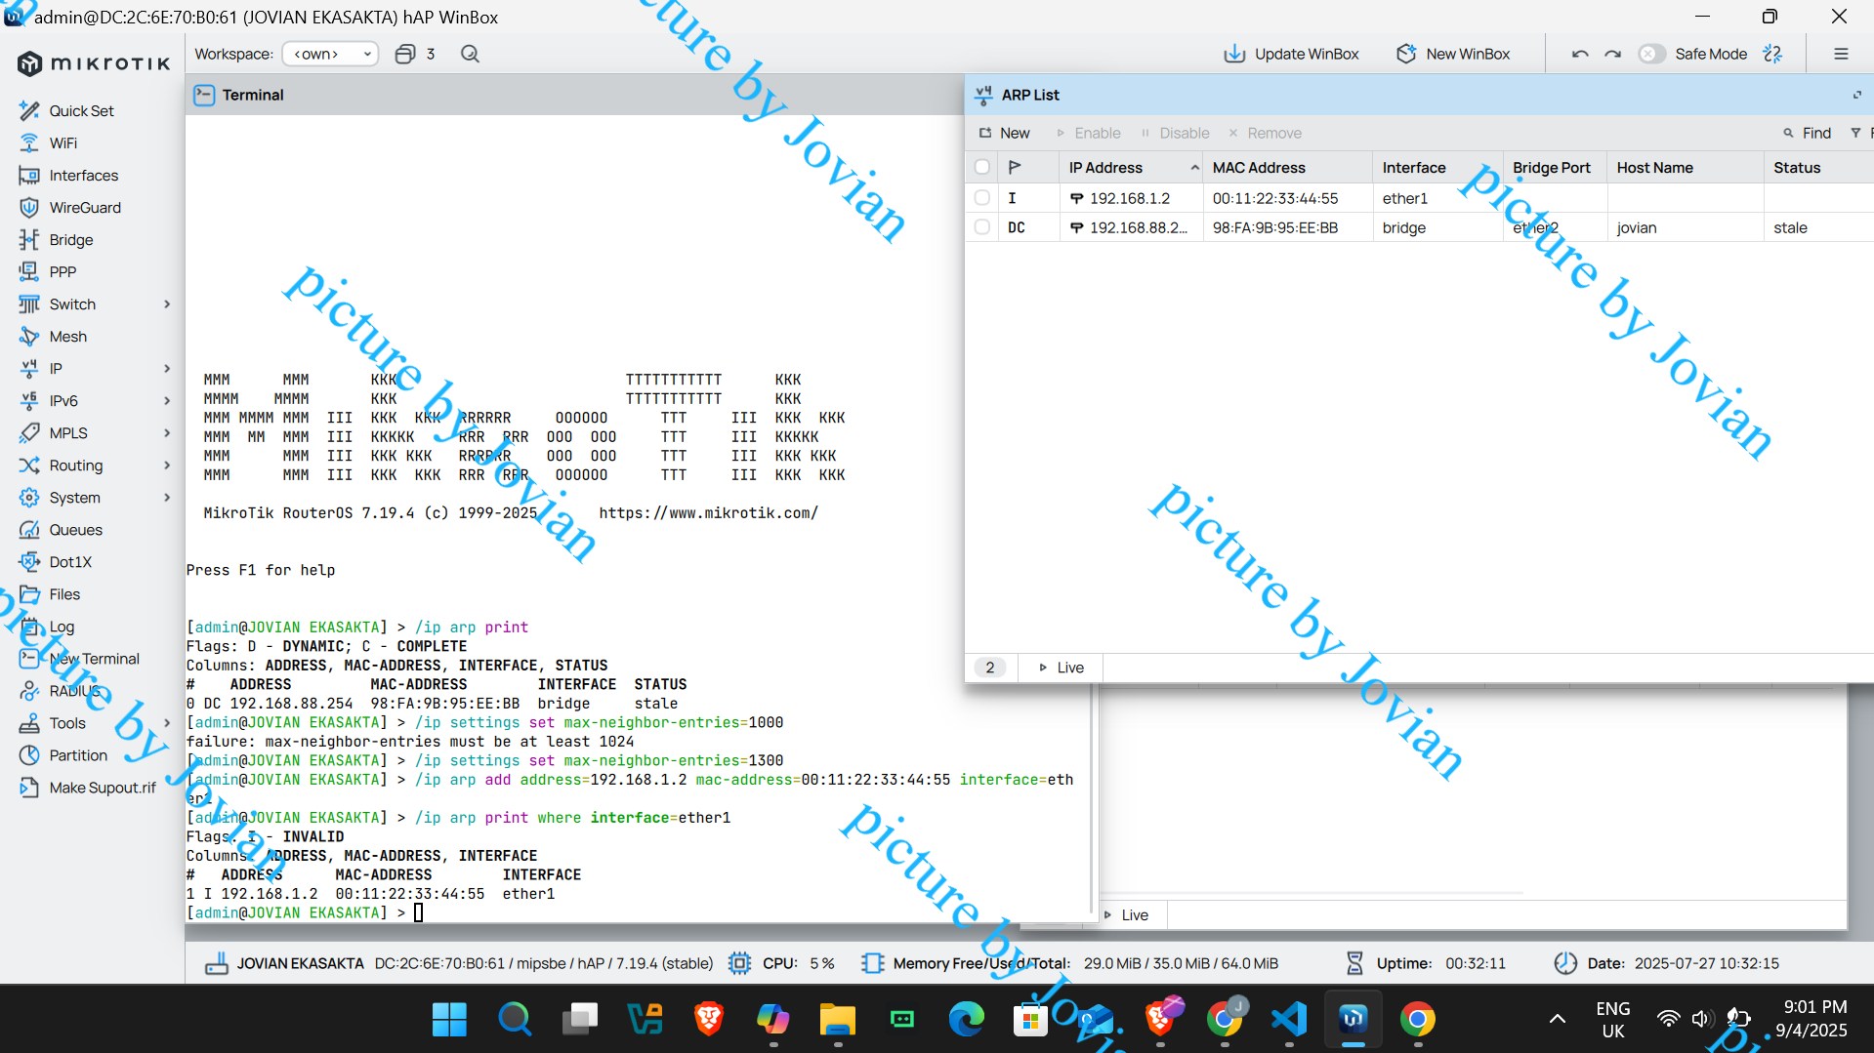This screenshot has width=1874, height=1053.
Task: Expand the IPv6 submenu
Action: coord(167,400)
